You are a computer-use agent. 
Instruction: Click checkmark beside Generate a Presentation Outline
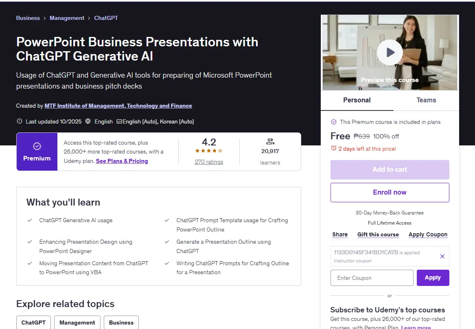tap(167, 242)
